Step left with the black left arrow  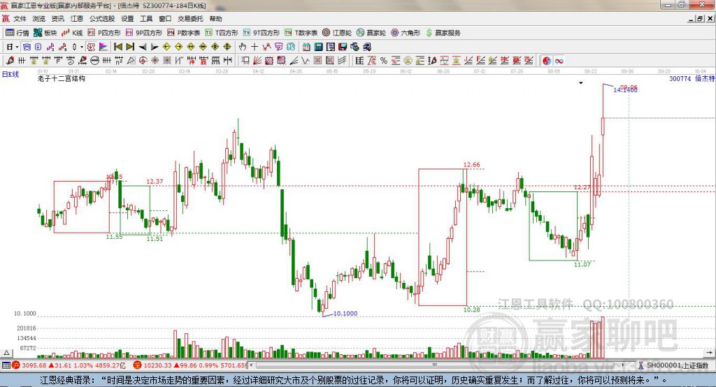[x=143, y=47]
